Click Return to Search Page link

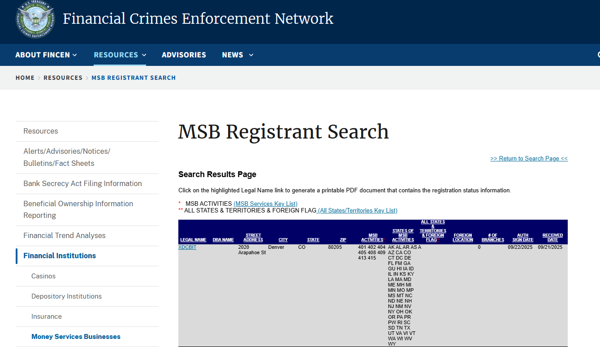tap(529, 158)
